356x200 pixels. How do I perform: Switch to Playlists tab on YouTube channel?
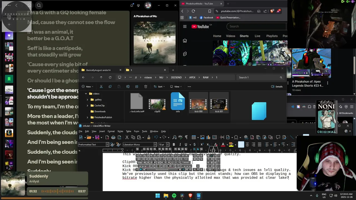272,36
